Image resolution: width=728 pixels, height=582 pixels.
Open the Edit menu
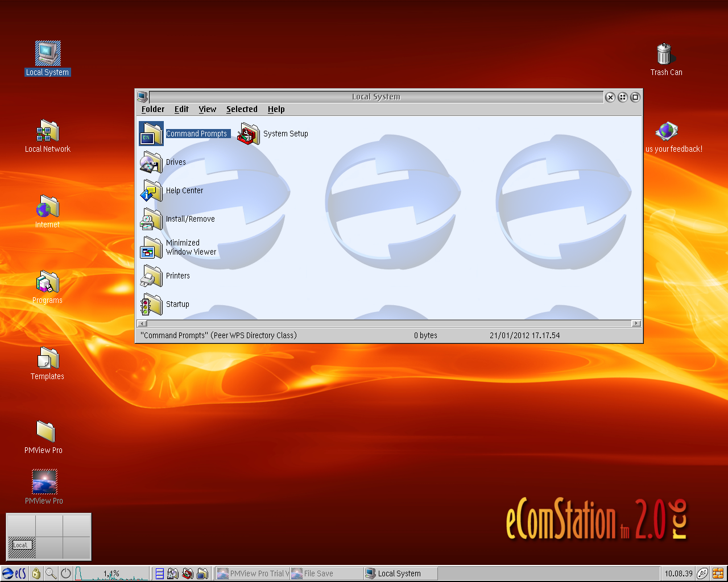tap(181, 109)
